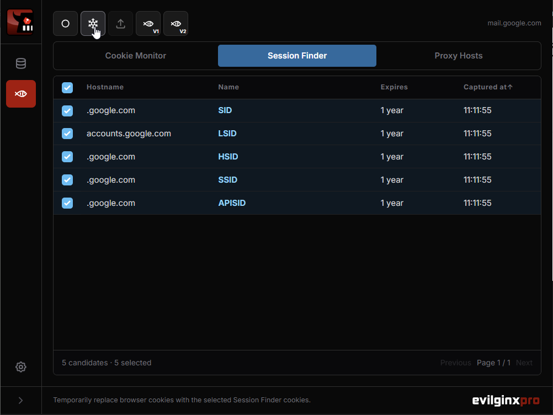Image resolution: width=553 pixels, height=415 pixels.
Task: Uncheck the LSID cookie checkbox
Action: point(67,134)
